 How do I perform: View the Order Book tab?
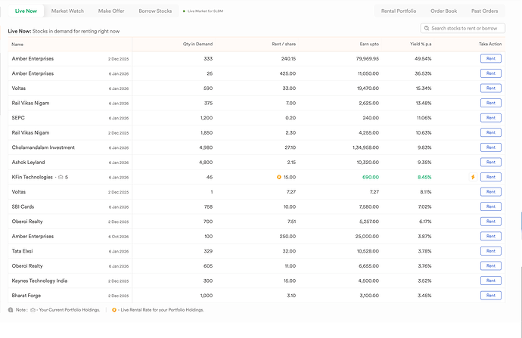click(x=443, y=11)
